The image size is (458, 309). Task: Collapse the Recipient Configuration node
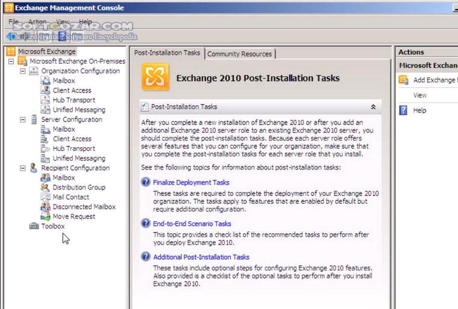[x=22, y=168]
